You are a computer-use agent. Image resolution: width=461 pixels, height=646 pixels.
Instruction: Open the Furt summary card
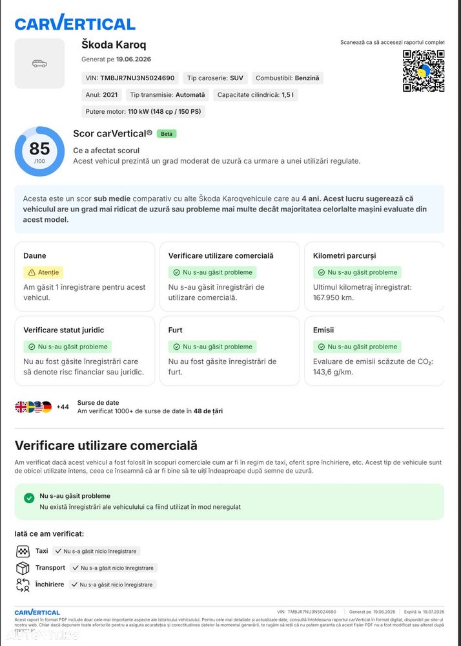pyautogui.click(x=229, y=351)
